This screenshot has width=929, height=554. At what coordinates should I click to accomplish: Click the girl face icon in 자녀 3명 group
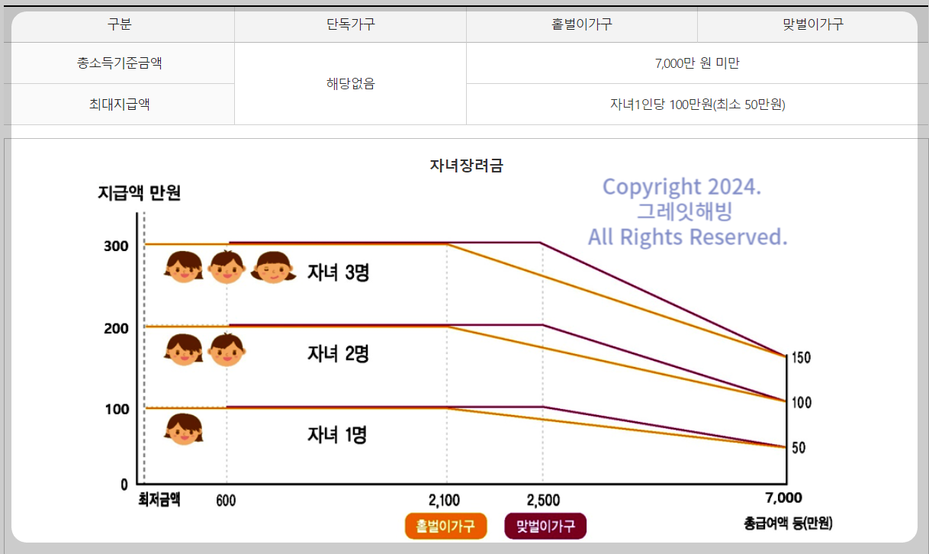[x=273, y=270]
